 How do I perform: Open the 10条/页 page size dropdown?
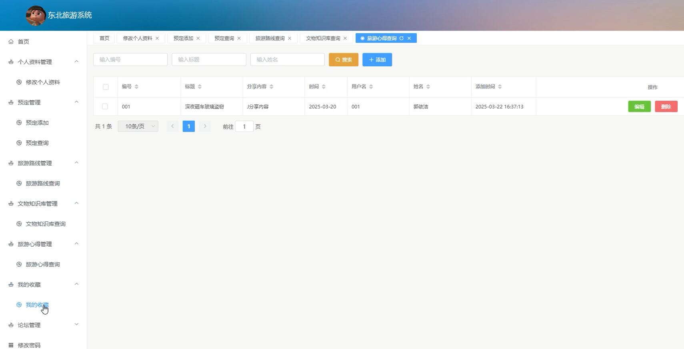(x=138, y=126)
